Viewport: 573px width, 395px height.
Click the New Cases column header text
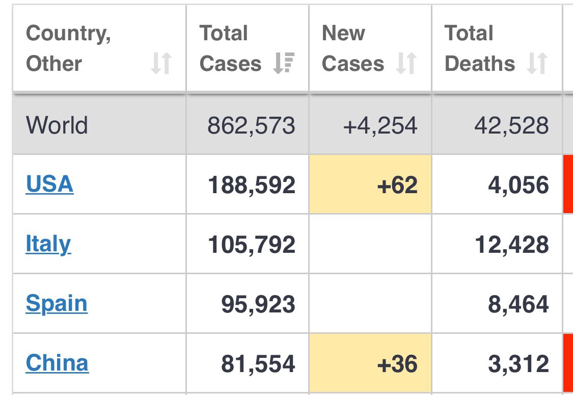(353, 48)
